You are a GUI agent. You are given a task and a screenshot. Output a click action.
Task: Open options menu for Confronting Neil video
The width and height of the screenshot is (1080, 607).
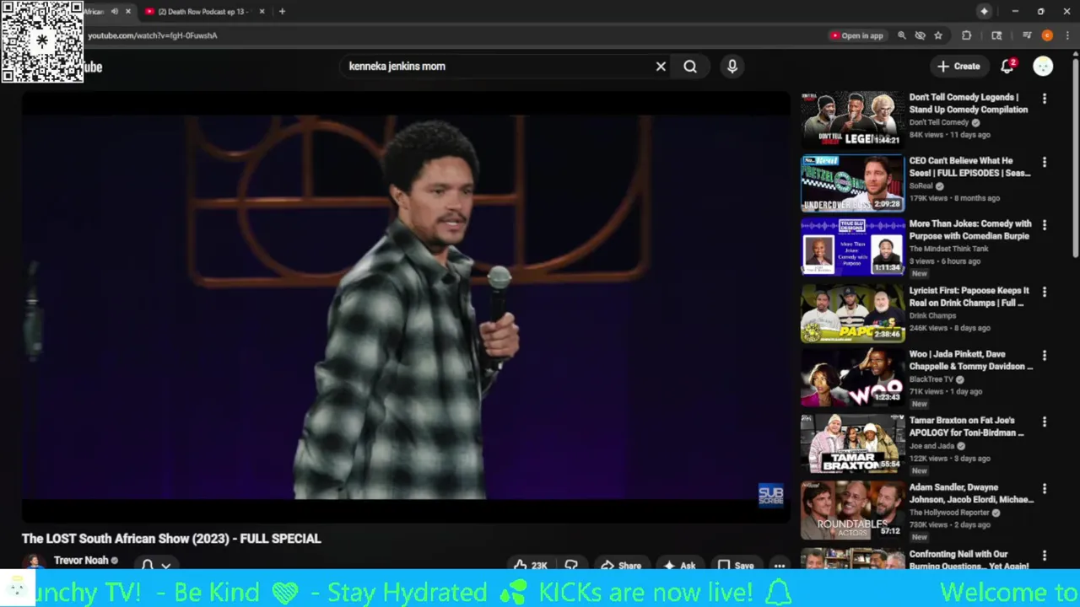(x=1045, y=556)
